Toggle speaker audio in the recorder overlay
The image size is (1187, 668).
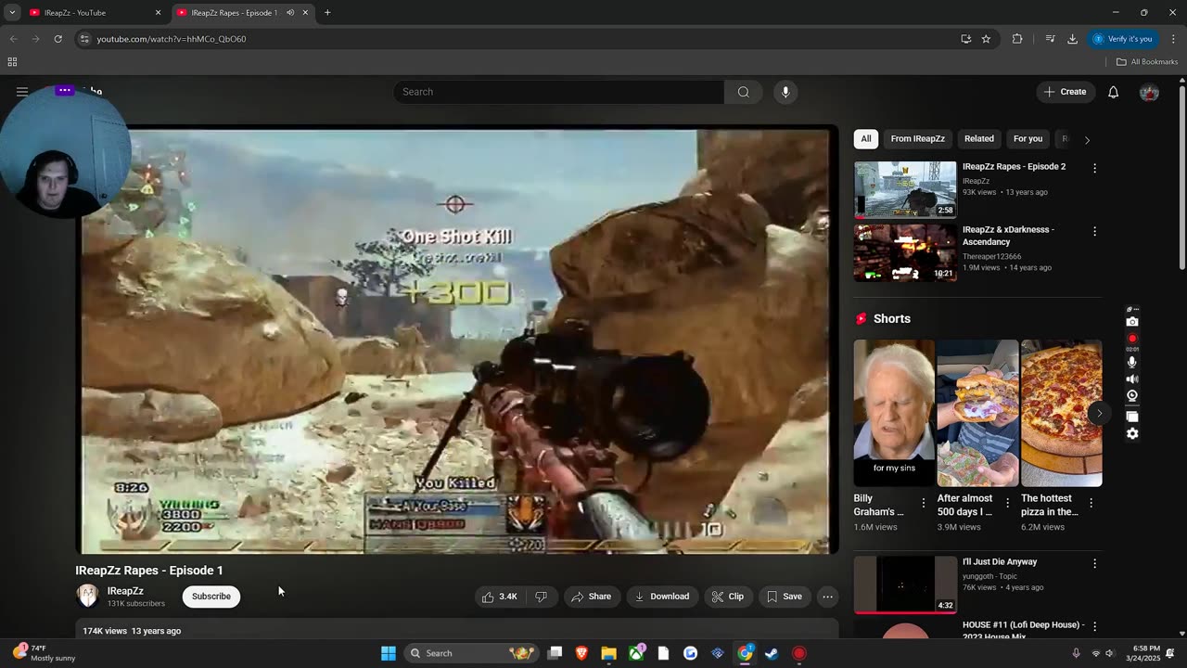[x=1132, y=379]
